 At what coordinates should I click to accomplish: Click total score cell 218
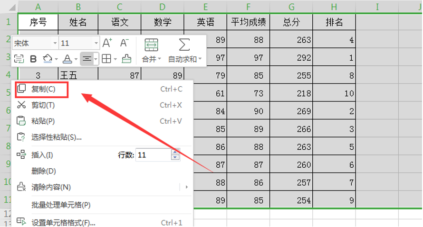(x=291, y=93)
